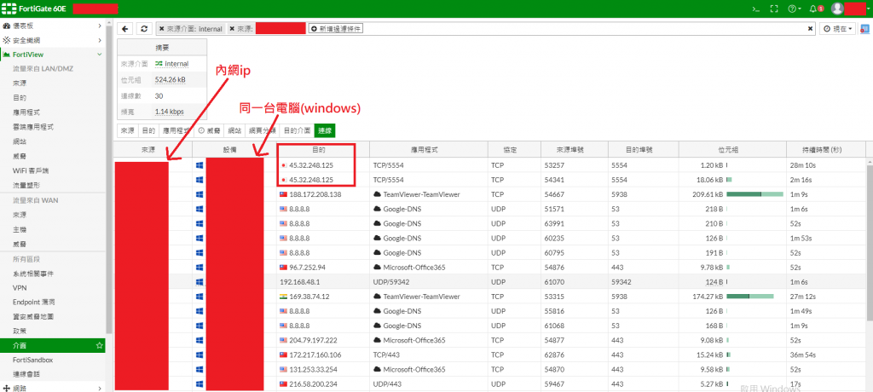Click the clock icon on 威脅 tab

(201, 131)
